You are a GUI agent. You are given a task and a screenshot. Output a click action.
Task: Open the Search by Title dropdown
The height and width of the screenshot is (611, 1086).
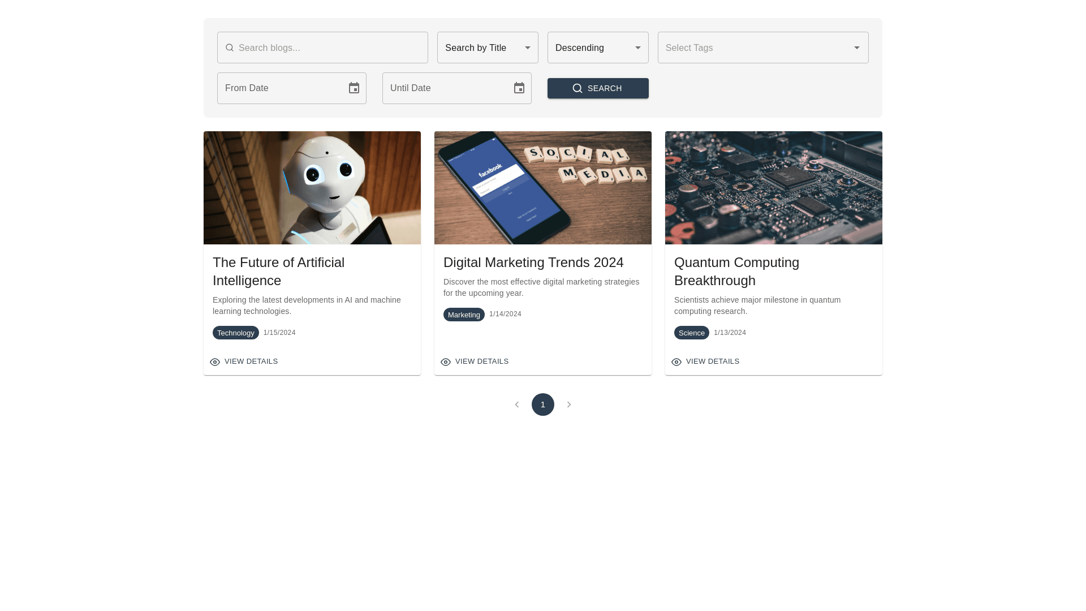pyautogui.click(x=487, y=48)
